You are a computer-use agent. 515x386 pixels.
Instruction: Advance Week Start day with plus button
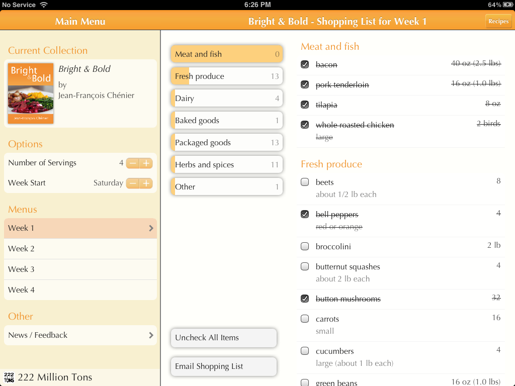point(146,183)
